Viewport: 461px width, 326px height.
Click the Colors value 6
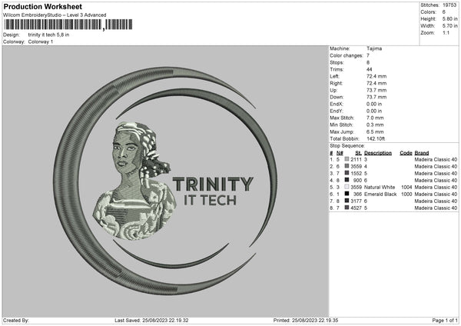click(444, 12)
